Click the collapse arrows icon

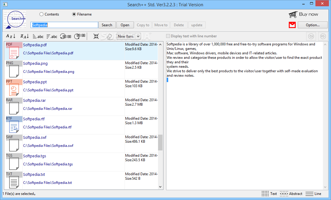(x=96, y=36)
